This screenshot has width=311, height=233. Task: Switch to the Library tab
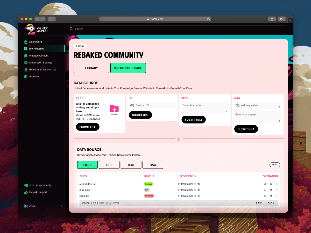point(91,68)
